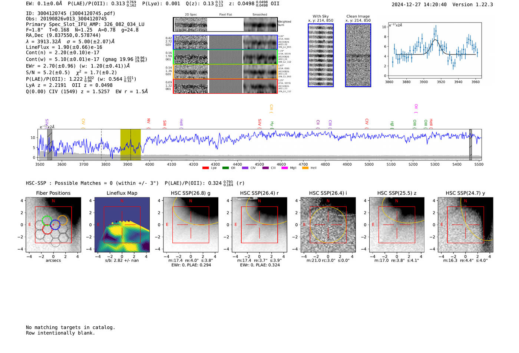Open the HSC SSP(26.4) r image
Screen dimensions: 519x353
point(259,225)
